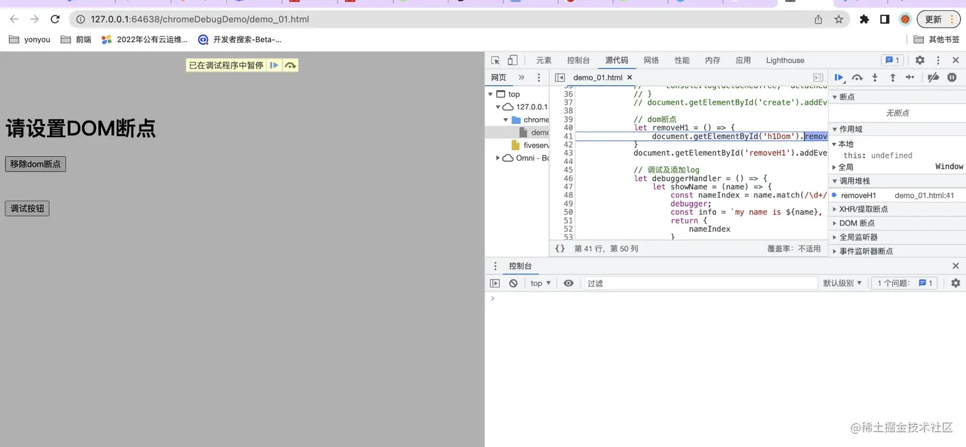Toggle the device toolbar icon

tap(512, 60)
